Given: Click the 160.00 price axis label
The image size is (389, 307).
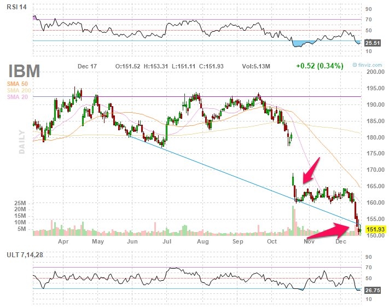Looking at the screenshot, I should click(x=376, y=202).
